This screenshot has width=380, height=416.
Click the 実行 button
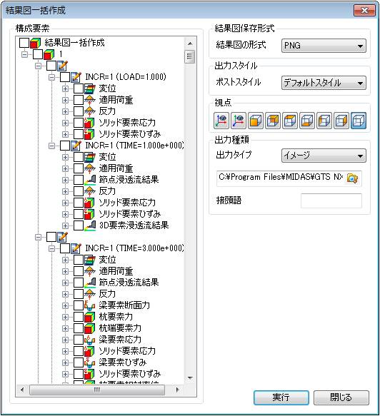point(281,397)
